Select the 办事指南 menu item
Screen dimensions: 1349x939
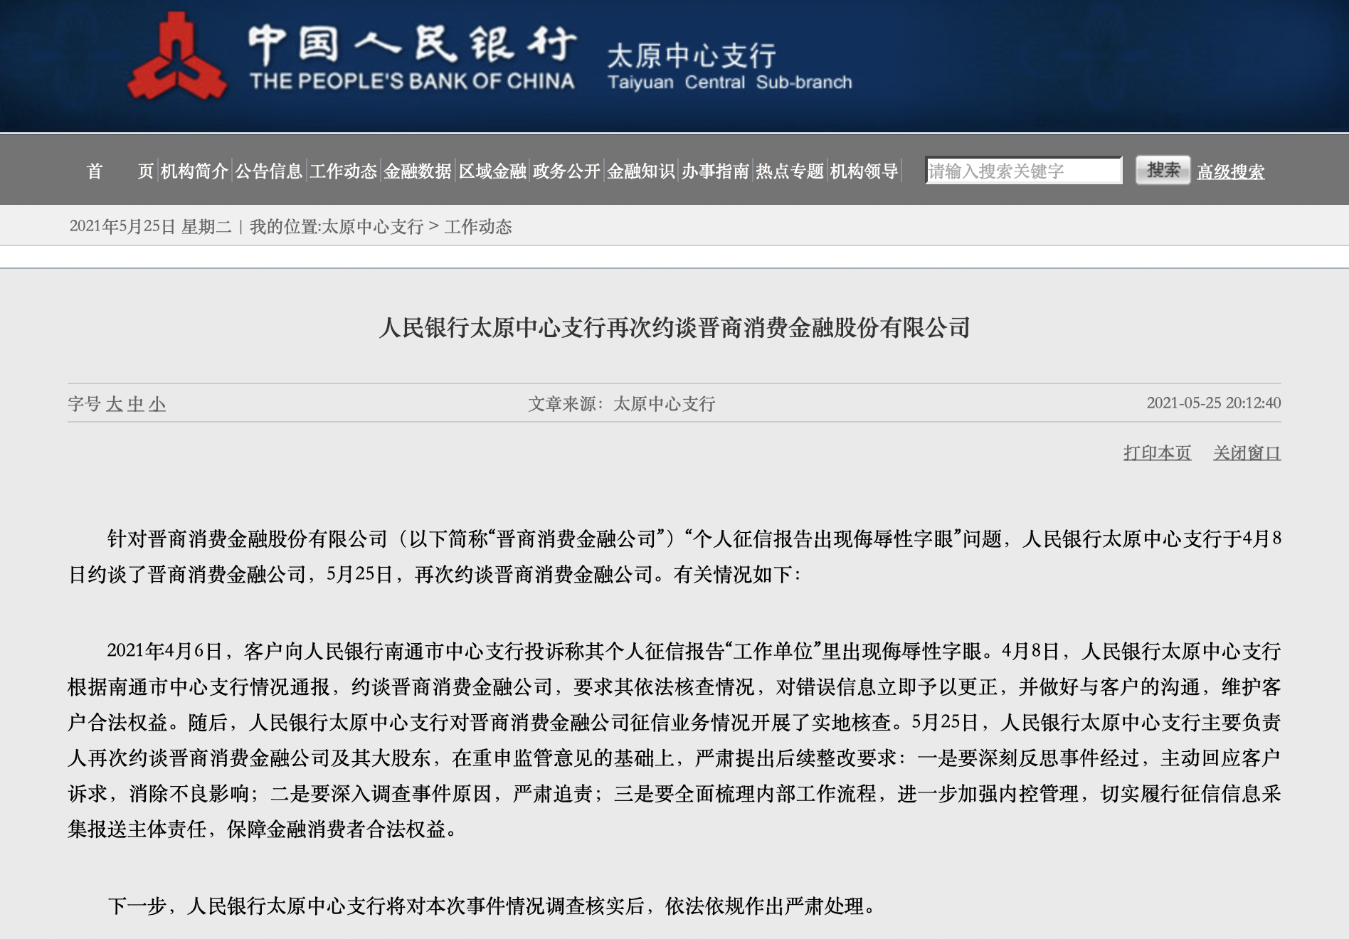[715, 171]
